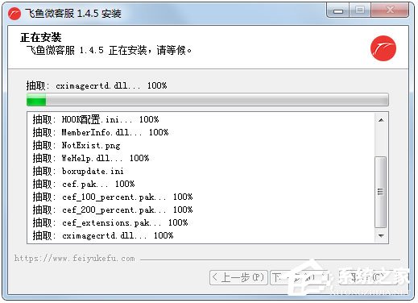
Task: Click the window title '飞鱼微客服 1.4.5 安装'
Action: tap(73, 13)
